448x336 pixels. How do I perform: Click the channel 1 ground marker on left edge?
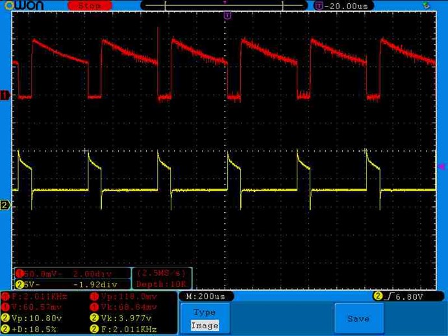(5, 95)
